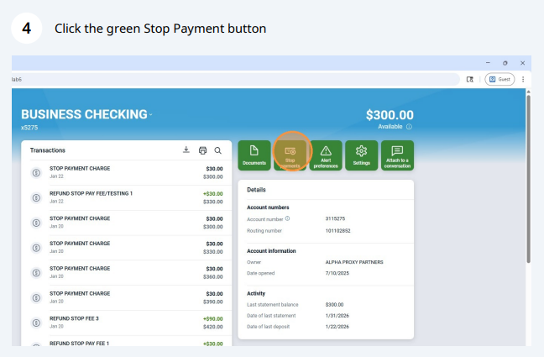Click the Available balance info icon

[x=410, y=127]
